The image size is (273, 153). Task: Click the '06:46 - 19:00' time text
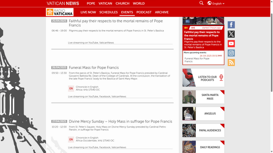pos(59,31)
